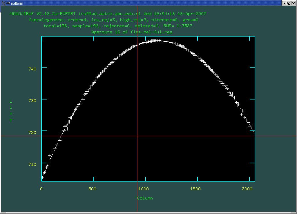Click the pushpin sticky icon in titlebar
The height and width of the screenshot is (214, 297).
pos(7,3)
